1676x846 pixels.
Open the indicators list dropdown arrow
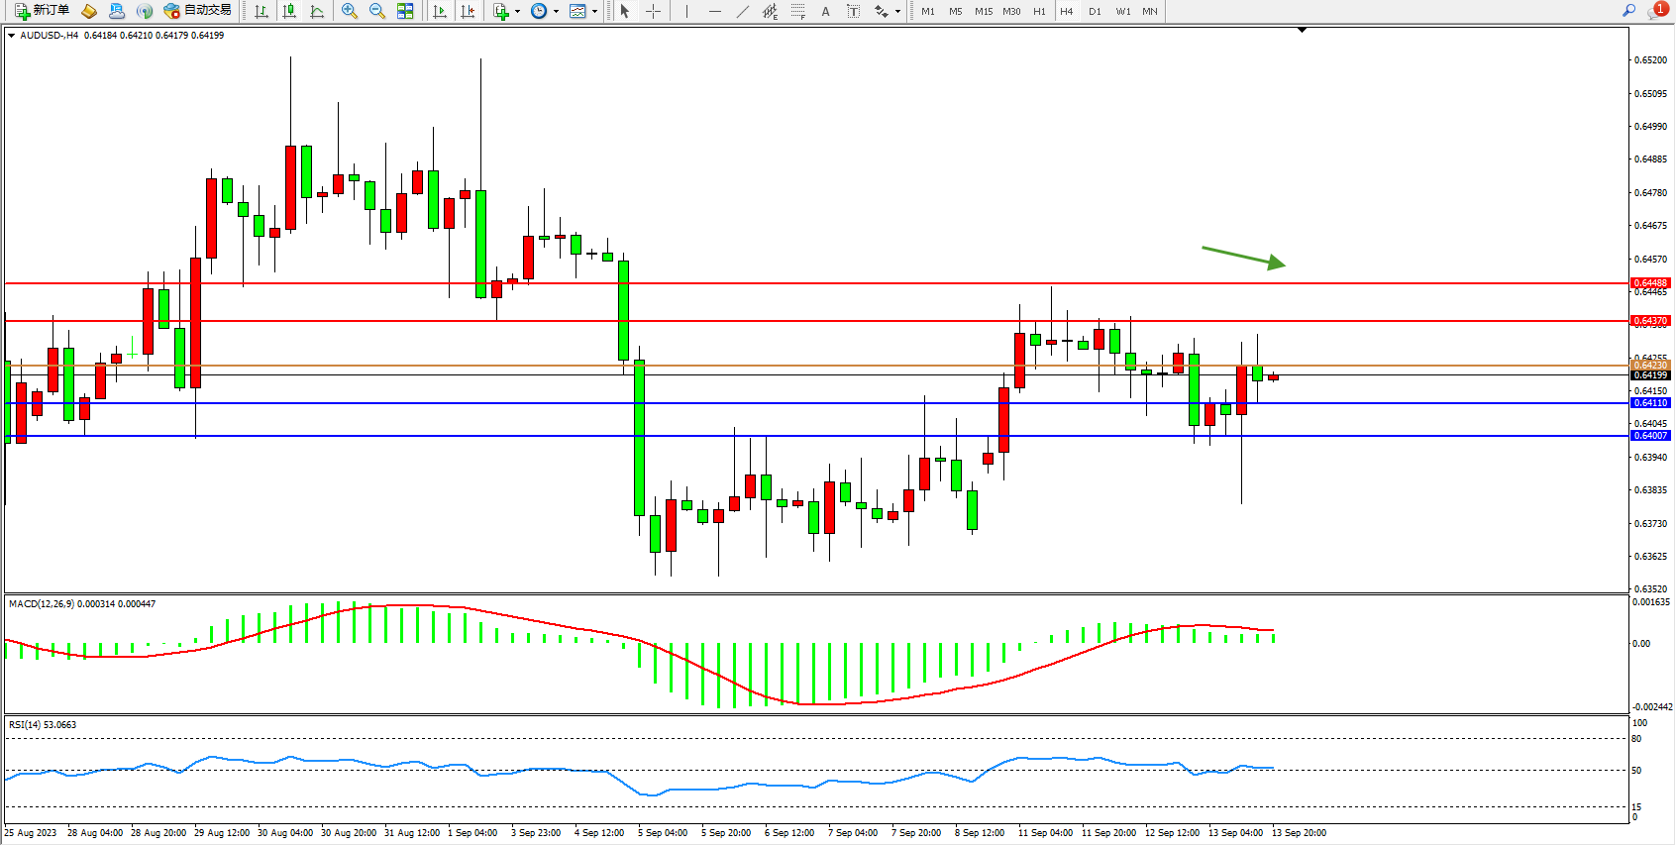517,12
